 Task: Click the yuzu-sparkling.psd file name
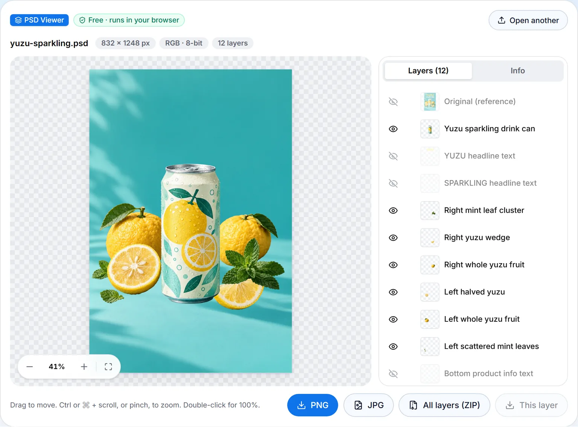point(49,43)
